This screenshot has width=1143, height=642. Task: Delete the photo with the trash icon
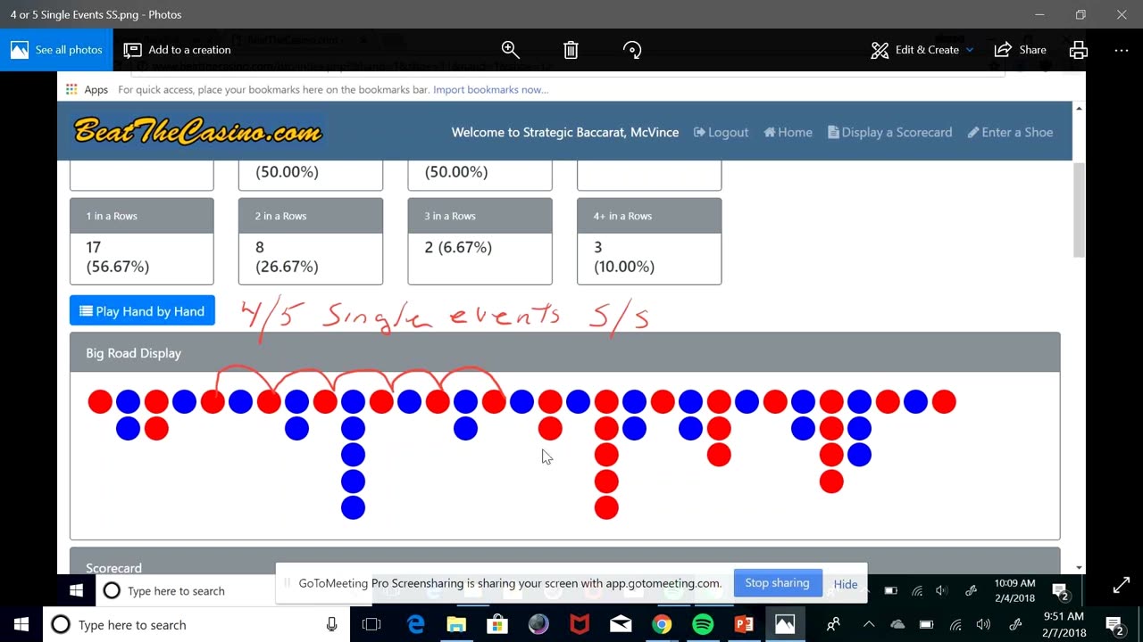[571, 50]
